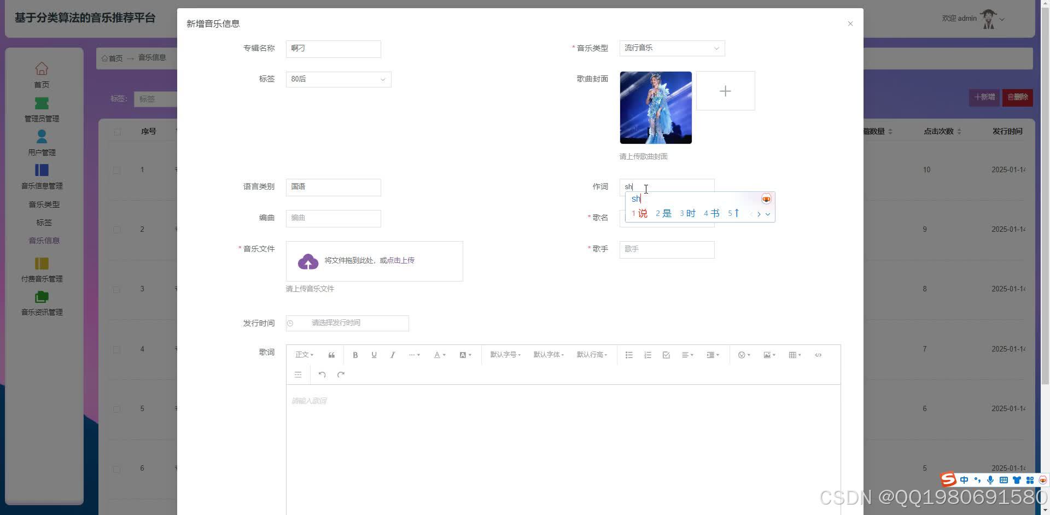Click the Sogou voice input microphone icon
The width and height of the screenshot is (1050, 515).
click(x=990, y=479)
